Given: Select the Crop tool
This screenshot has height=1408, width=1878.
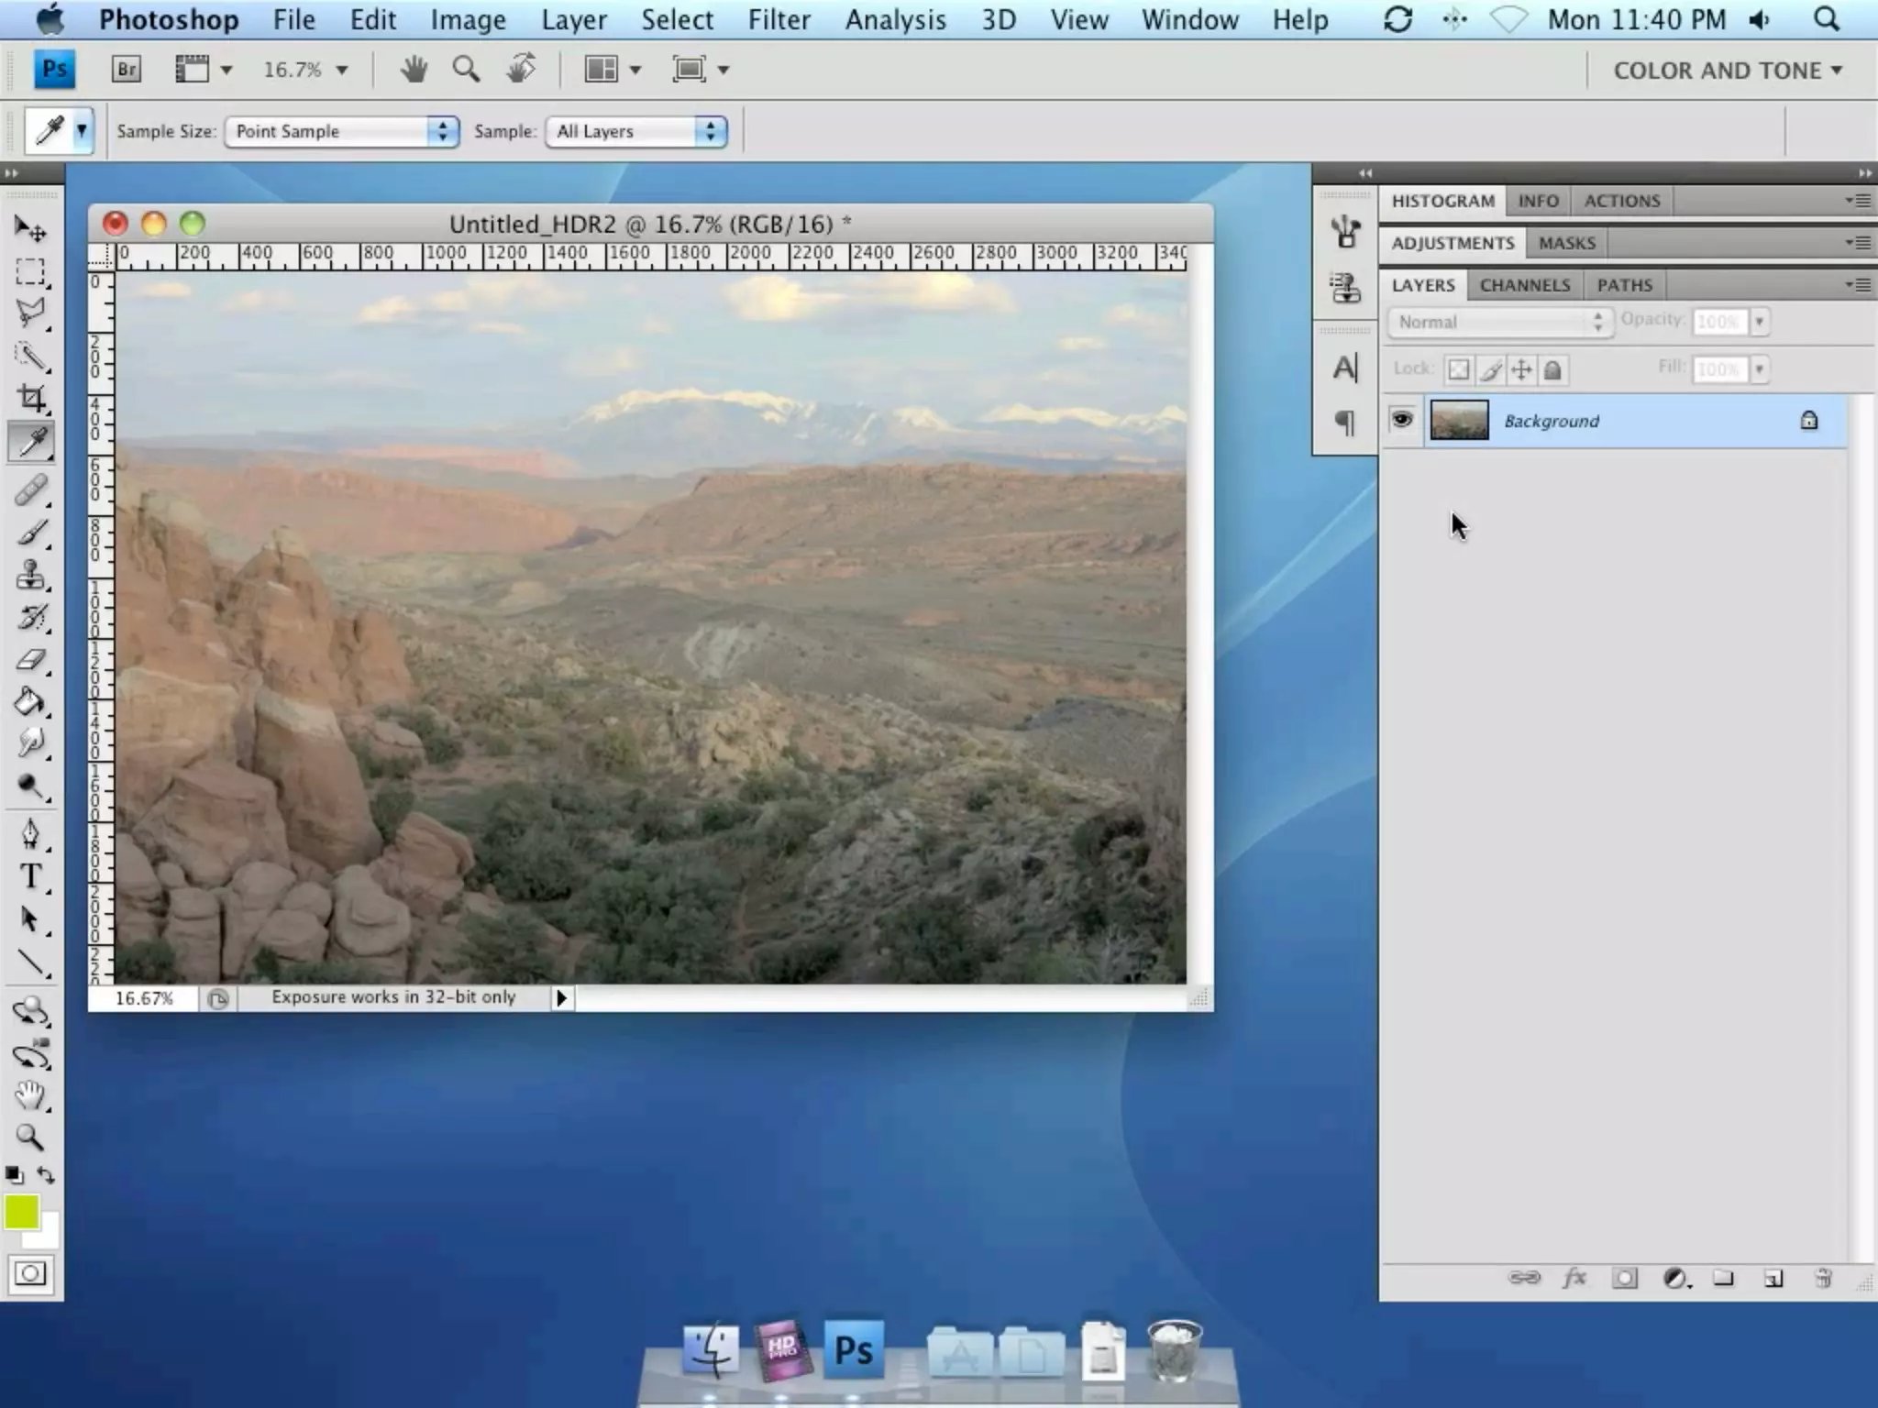Looking at the screenshot, I should coord(31,398).
